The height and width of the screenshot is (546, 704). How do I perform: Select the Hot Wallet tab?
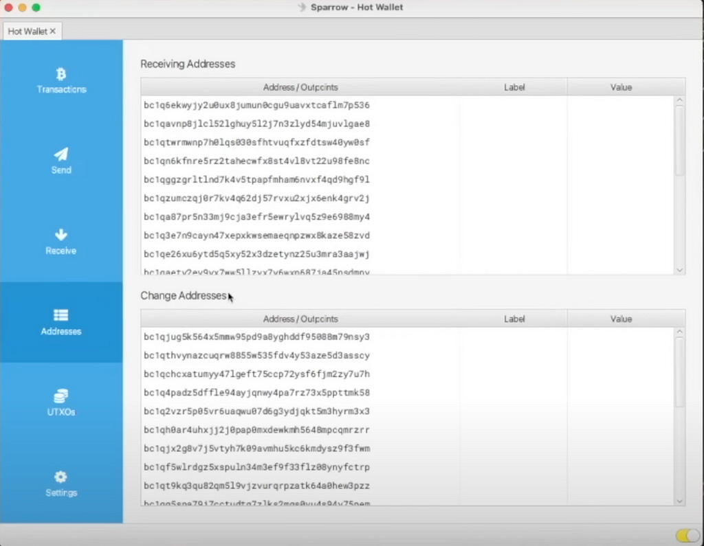[x=32, y=31]
